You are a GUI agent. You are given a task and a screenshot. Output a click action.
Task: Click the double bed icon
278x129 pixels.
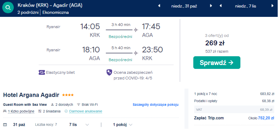[x=5, y=111]
